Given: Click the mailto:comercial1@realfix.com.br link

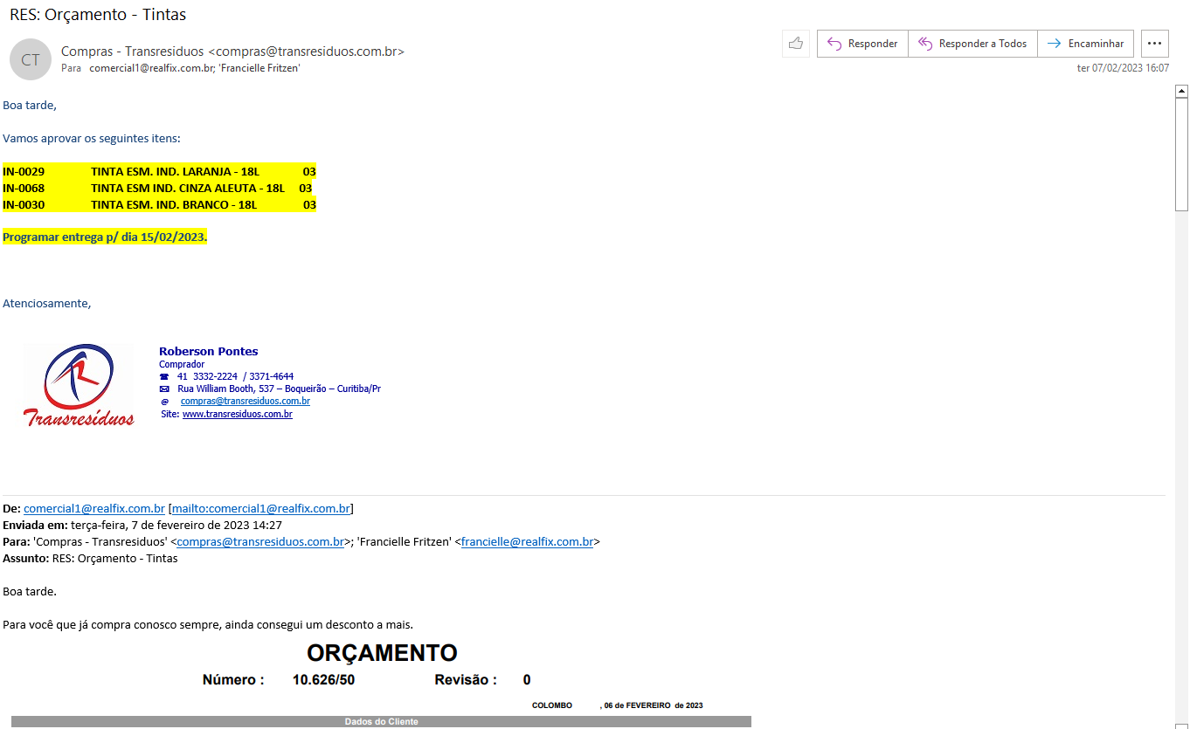Looking at the screenshot, I should coord(260,508).
